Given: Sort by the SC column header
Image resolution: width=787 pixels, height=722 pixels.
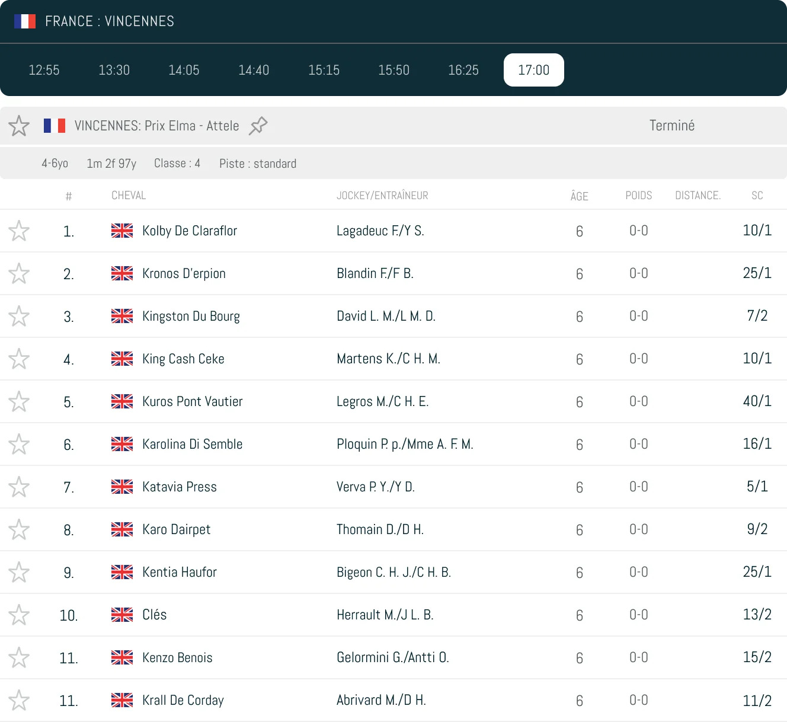Looking at the screenshot, I should click(757, 196).
